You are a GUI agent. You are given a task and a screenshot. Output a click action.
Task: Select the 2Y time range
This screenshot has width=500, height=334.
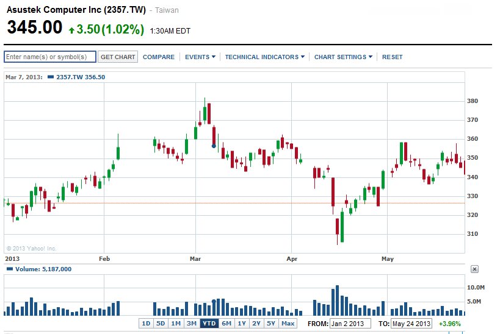point(256,324)
